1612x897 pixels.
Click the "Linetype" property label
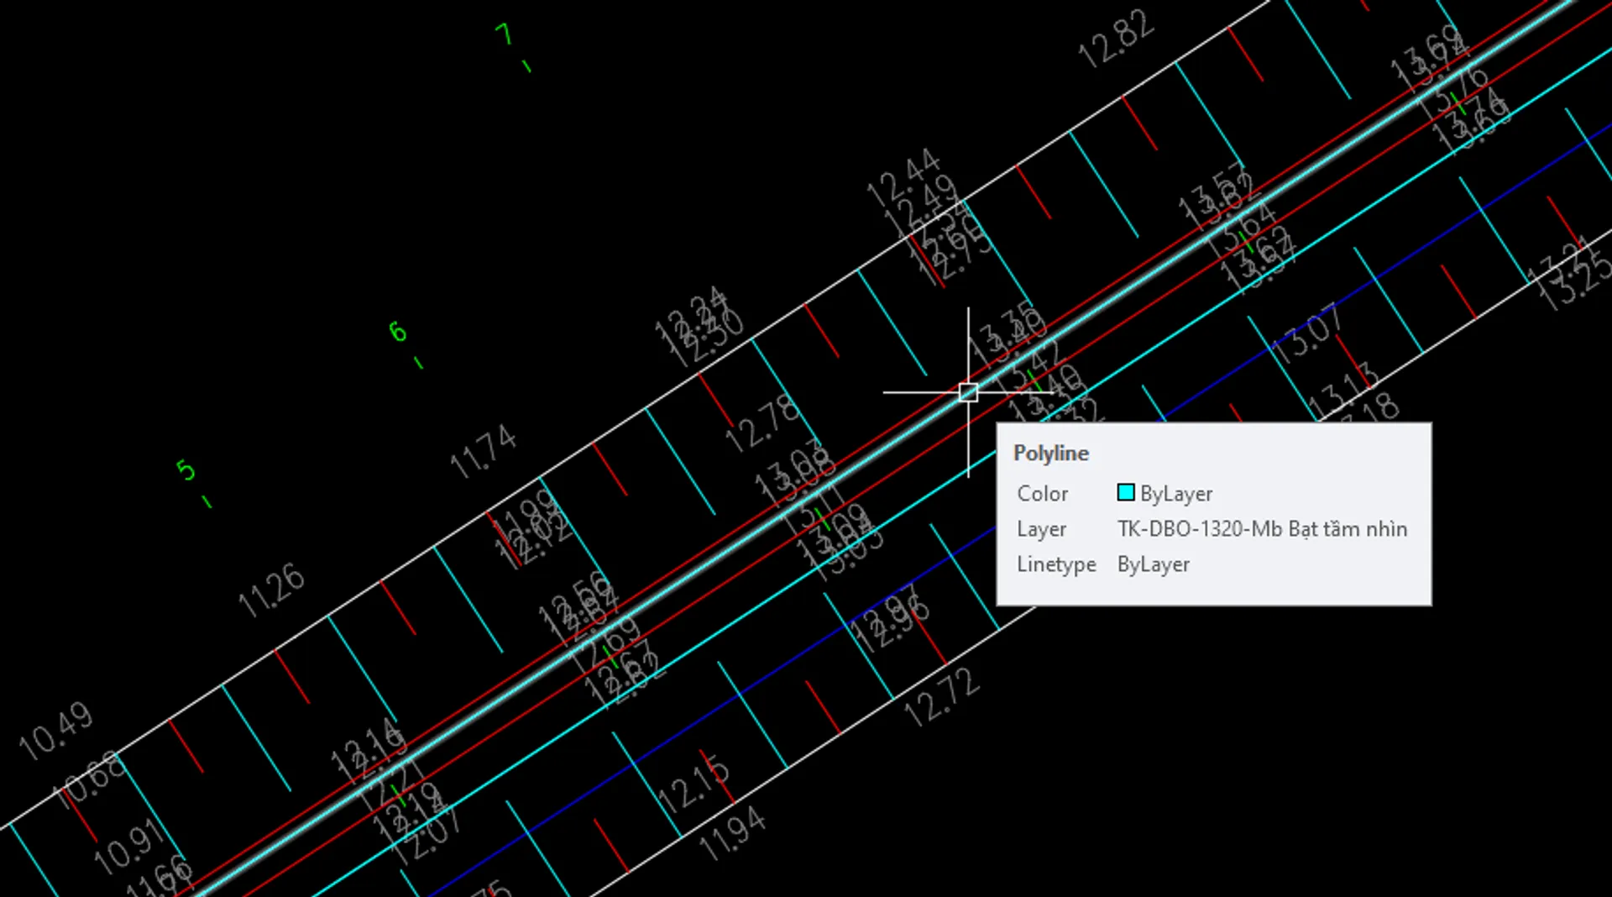click(1056, 564)
